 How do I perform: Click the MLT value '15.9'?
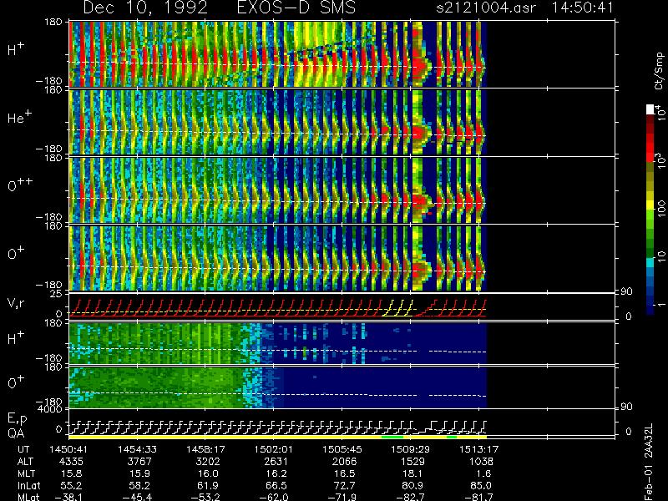(141, 473)
